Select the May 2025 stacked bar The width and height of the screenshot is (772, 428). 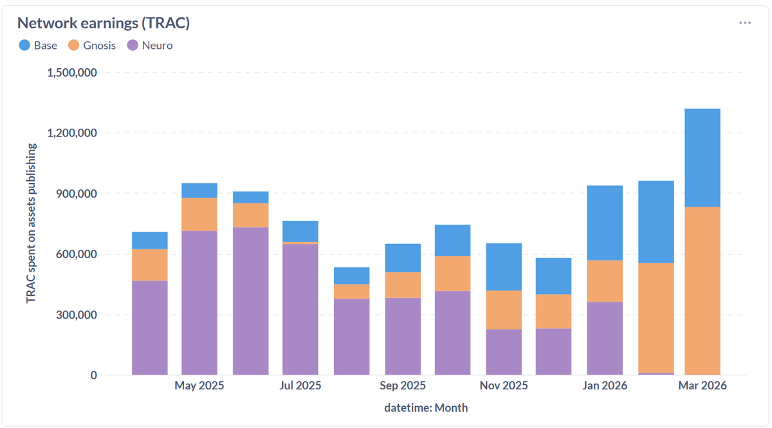pos(199,277)
